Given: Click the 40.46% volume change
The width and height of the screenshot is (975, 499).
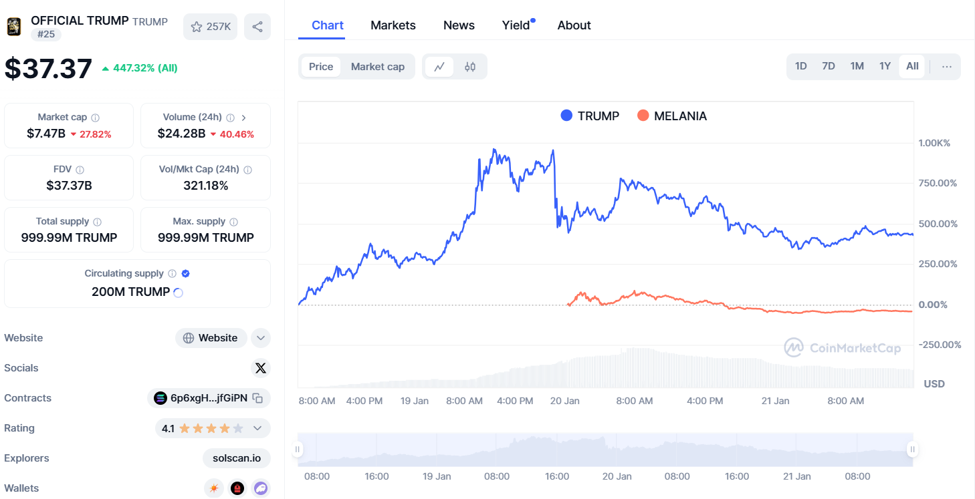Looking at the screenshot, I should pyautogui.click(x=232, y=134).
